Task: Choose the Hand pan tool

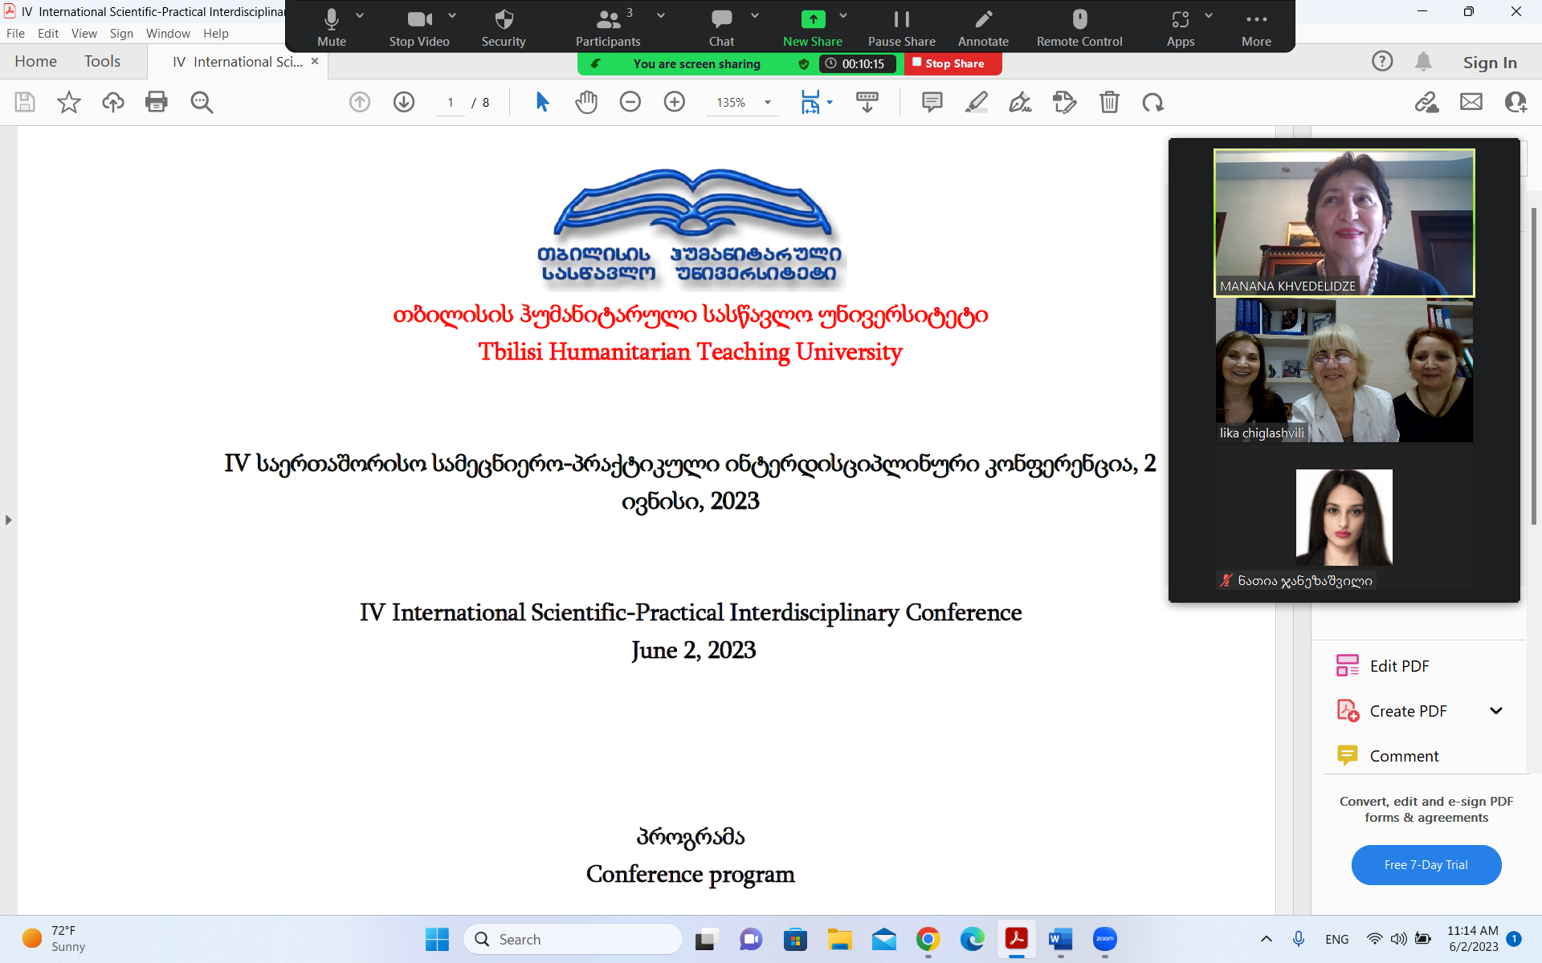Action: click(x=586, y=102)
